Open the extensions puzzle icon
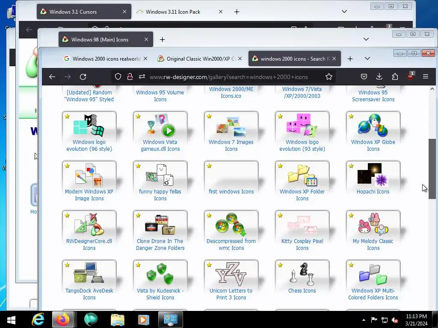Viewport: 438px width, 328px height. (395, 77)
